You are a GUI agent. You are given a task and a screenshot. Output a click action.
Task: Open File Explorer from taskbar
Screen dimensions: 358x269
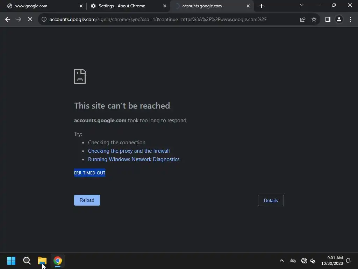[x=42, y=261]
